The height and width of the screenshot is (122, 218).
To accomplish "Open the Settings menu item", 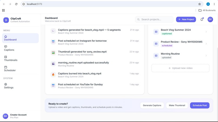I will (x=21, y=86).
